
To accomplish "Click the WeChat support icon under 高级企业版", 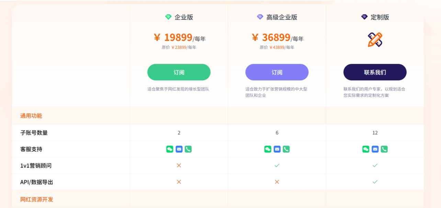I will click(268, 149).
